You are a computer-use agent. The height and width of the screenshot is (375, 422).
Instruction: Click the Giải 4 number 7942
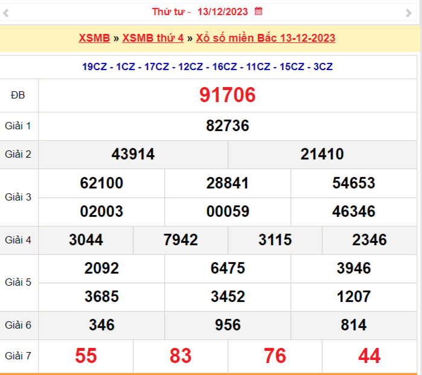point(181,240)
